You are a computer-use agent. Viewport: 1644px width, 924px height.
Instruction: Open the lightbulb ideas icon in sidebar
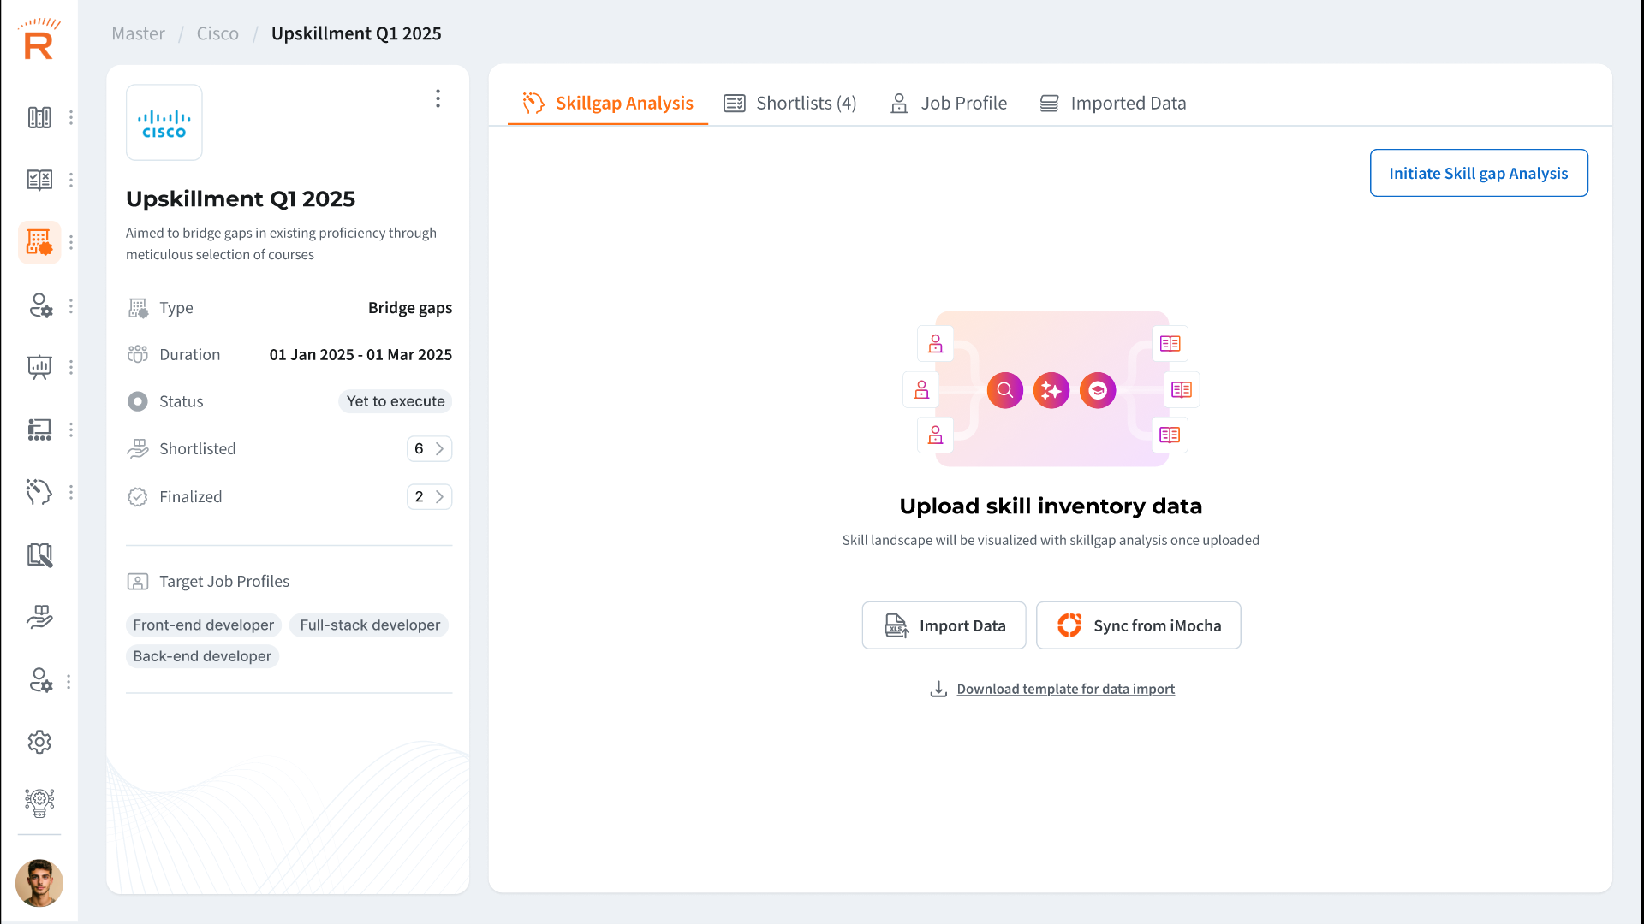[x=39, y=803]
